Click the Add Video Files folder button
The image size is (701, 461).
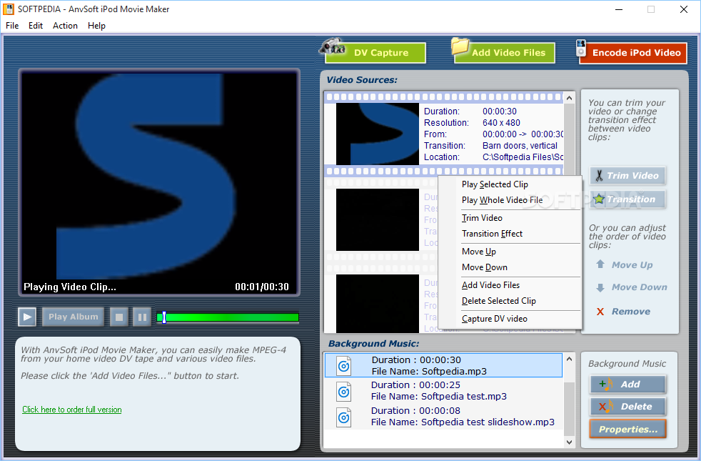pos(504,52)
